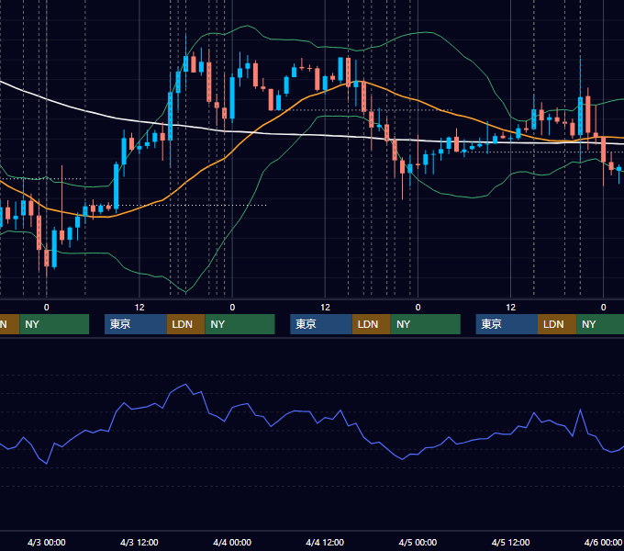Click the NY session block spanning 4/3 00:00
This screenshot has width=624, height=551.
[54, 324]
